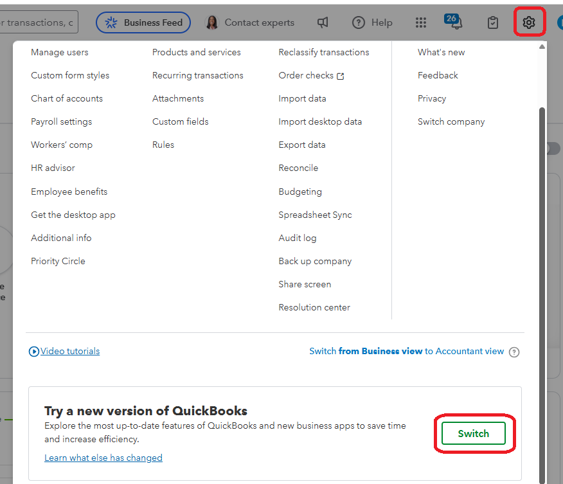Open Products and services
Image resolution: width=563 pixels, height=484 pixels.
197,53
